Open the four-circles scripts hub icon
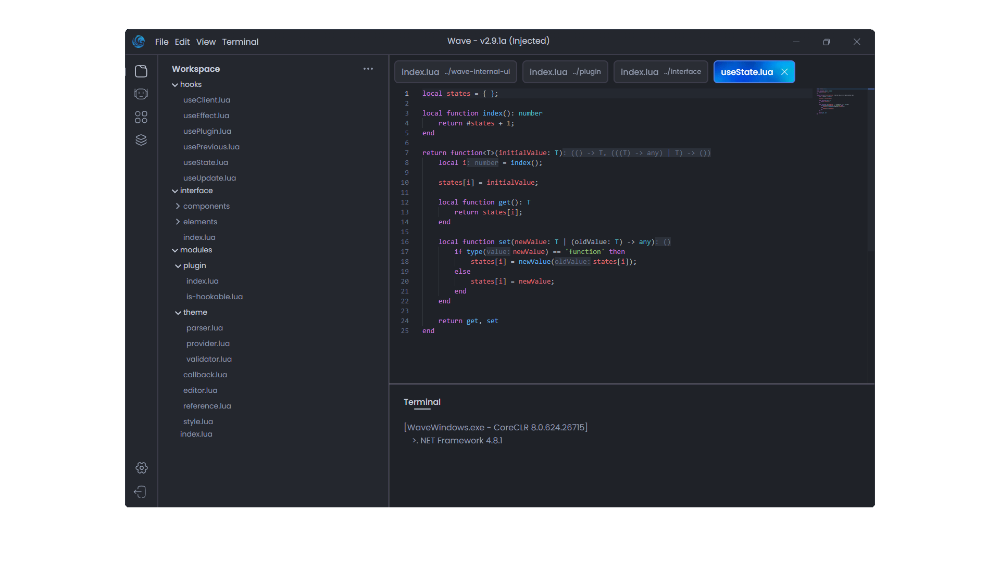The image size is (1000, 562). coord(141,117)
